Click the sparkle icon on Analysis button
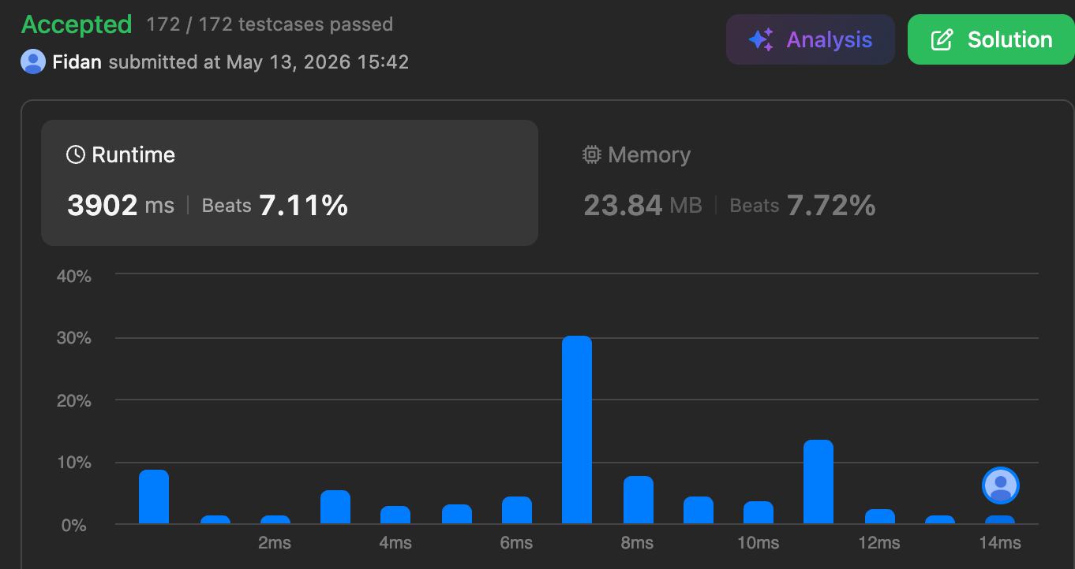The height and width of the screenshot is (569, 1075). (x=761, y=39)
